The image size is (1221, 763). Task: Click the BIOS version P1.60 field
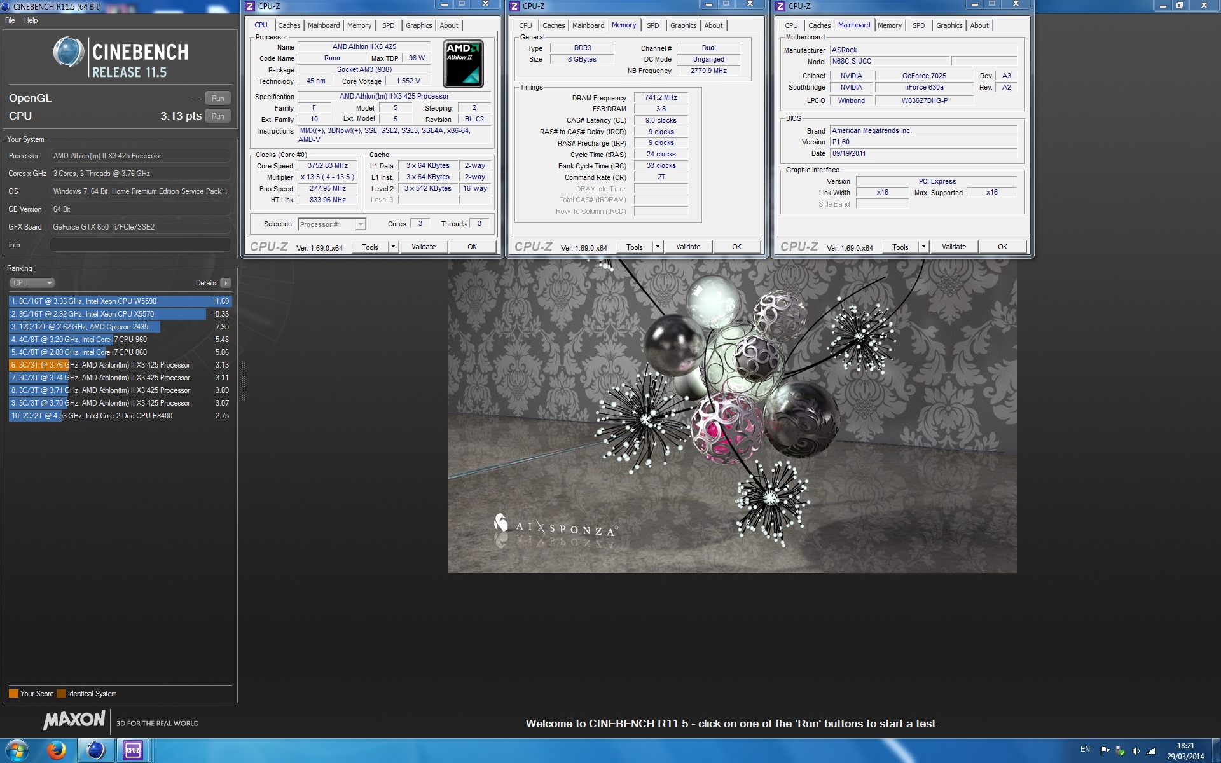pyautogui.click(x=923, y=142)
